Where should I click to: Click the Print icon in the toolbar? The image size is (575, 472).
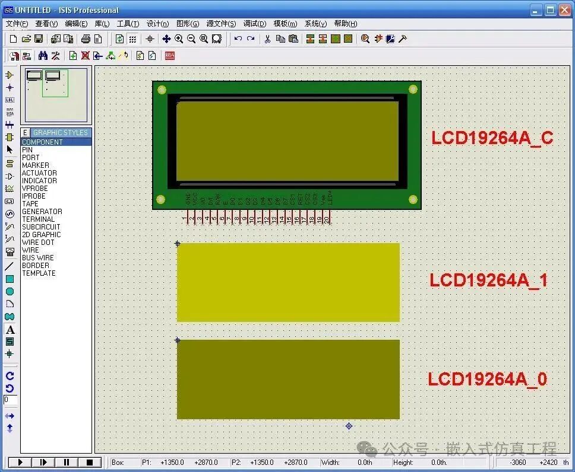pos(86,39)
